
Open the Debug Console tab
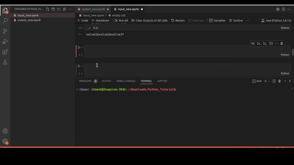pyautogui.click(x=125, y=81)
